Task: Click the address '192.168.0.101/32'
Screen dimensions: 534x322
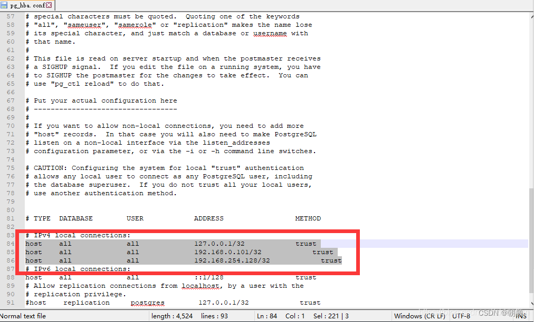Action: click(228, 252)
